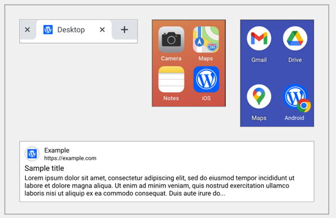
Task: Tap the WordPress iOS home screen icon
Action: point(206,79)
